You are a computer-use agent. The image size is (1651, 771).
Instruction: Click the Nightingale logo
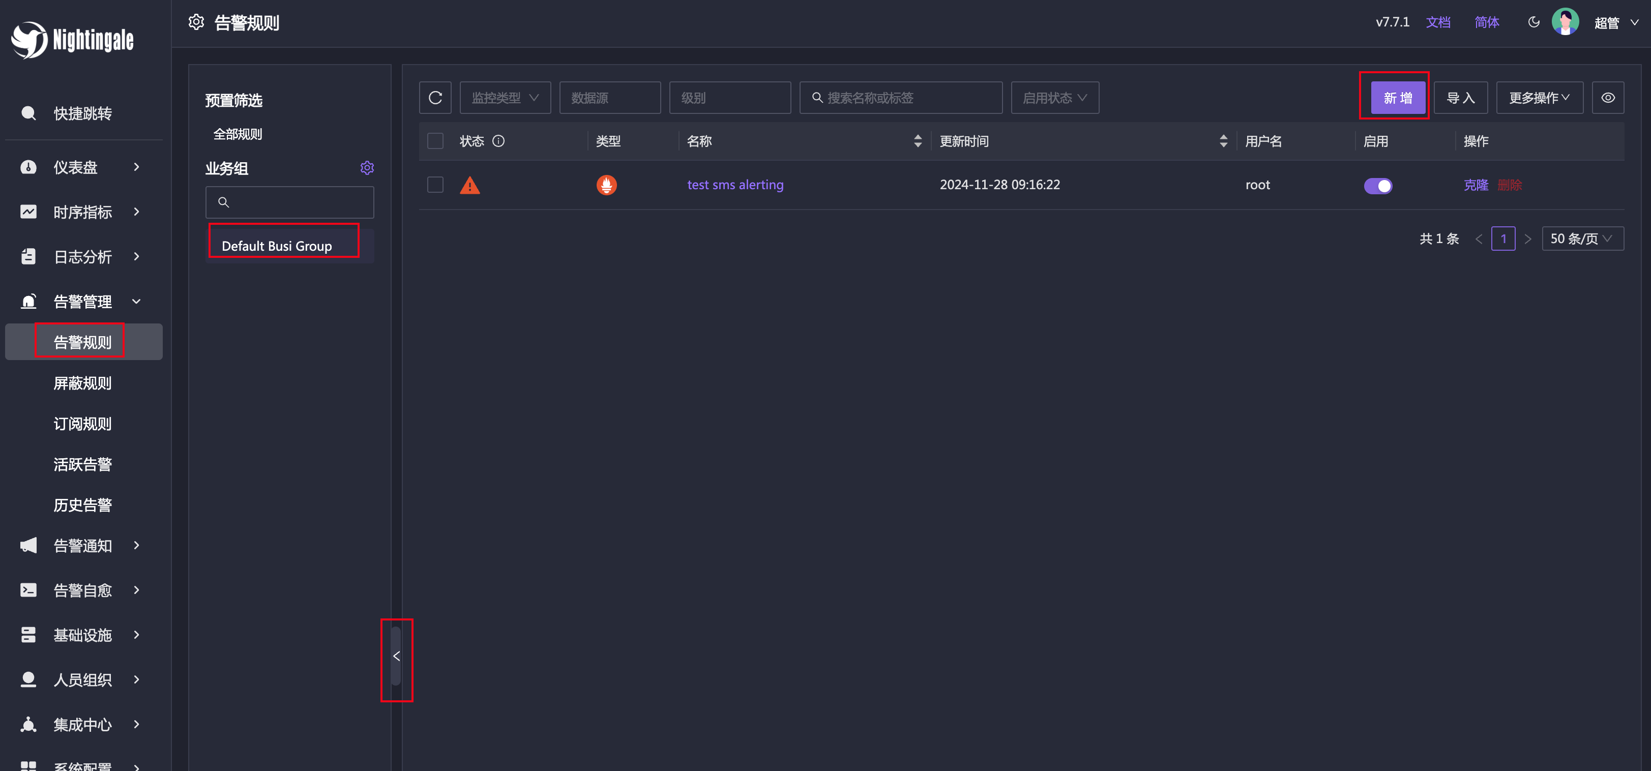[72, 40]
